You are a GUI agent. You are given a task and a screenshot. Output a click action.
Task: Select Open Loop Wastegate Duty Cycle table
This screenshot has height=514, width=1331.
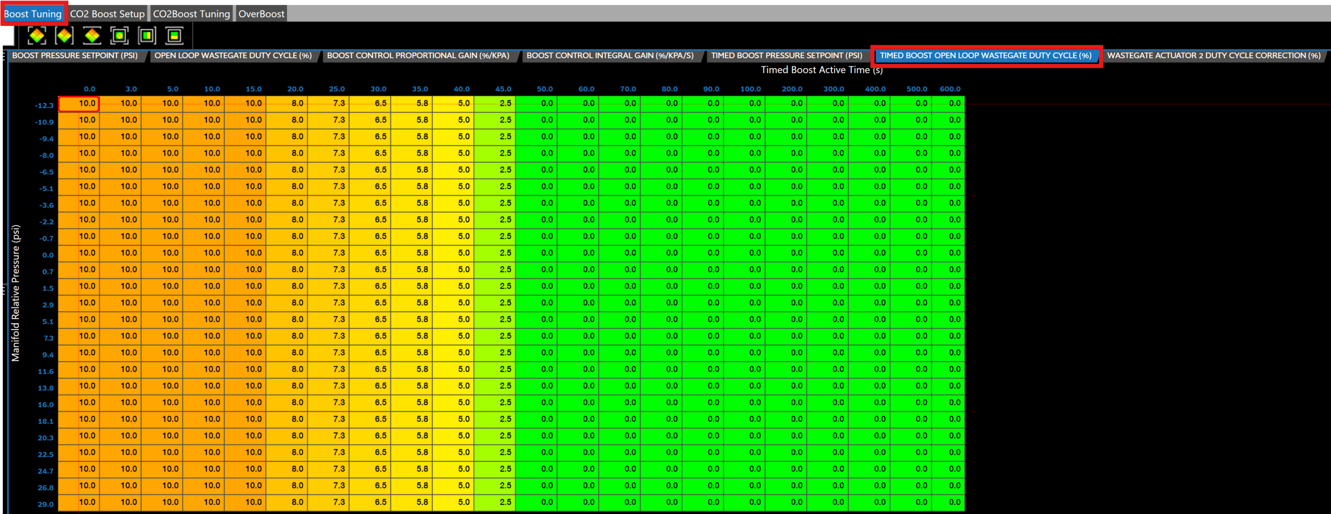[233, 56]
